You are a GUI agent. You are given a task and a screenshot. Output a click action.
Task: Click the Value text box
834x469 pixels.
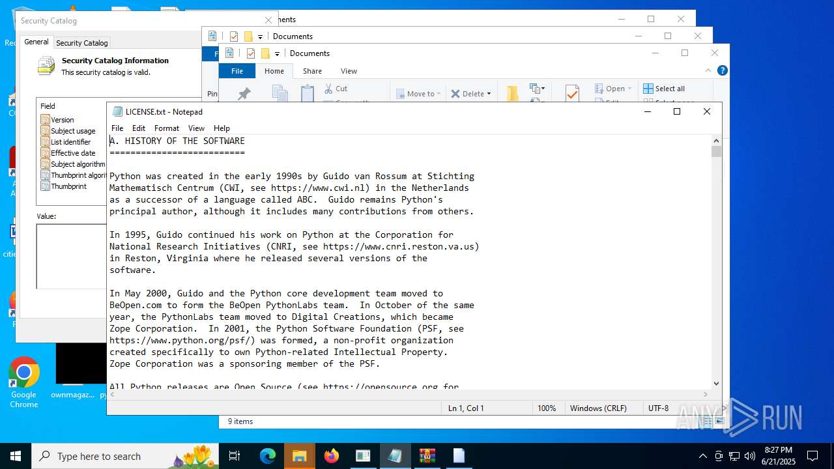click(72, 256)
